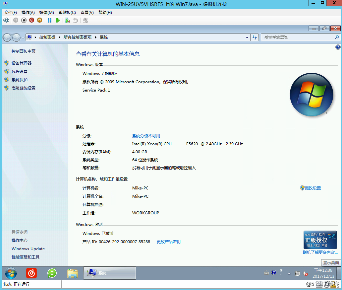
Task: Open the 帮助(H) menu
Action: [105, 13]
